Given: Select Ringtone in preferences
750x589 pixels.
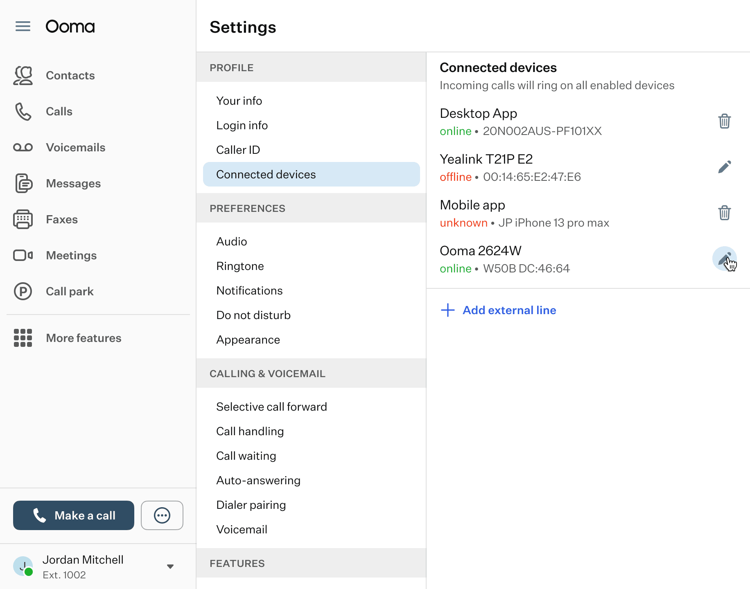Looking at the screenshot, I should pyautogui.click(x=240, y=266).
